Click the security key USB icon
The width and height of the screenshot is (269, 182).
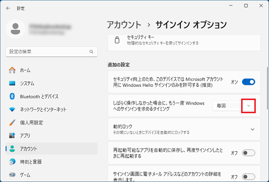[x=117, y=40]
